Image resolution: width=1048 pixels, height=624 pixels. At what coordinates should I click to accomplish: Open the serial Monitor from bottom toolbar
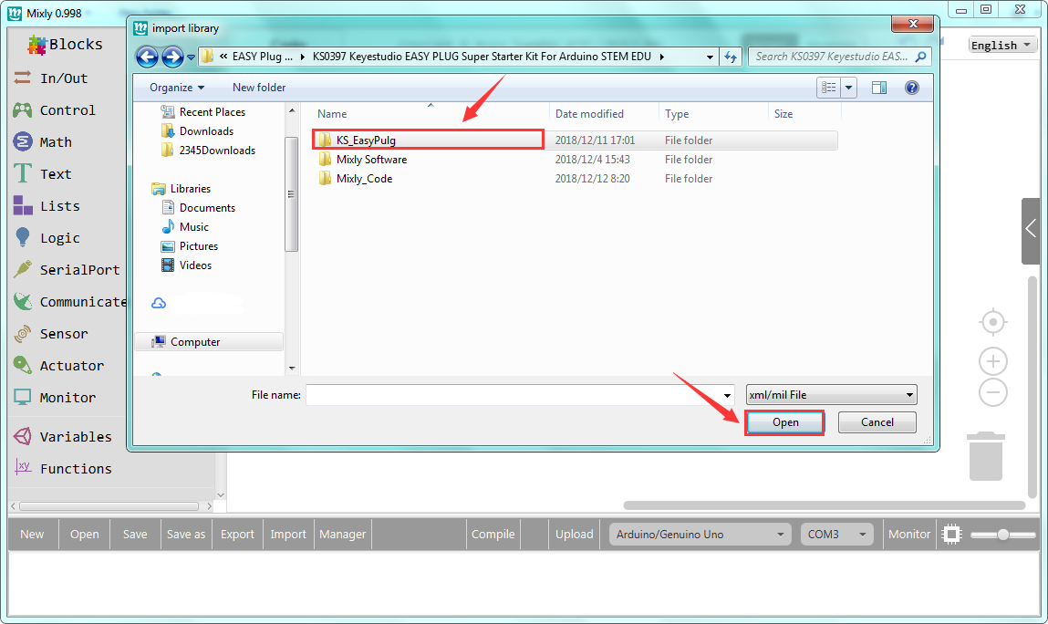pos(909,535)
